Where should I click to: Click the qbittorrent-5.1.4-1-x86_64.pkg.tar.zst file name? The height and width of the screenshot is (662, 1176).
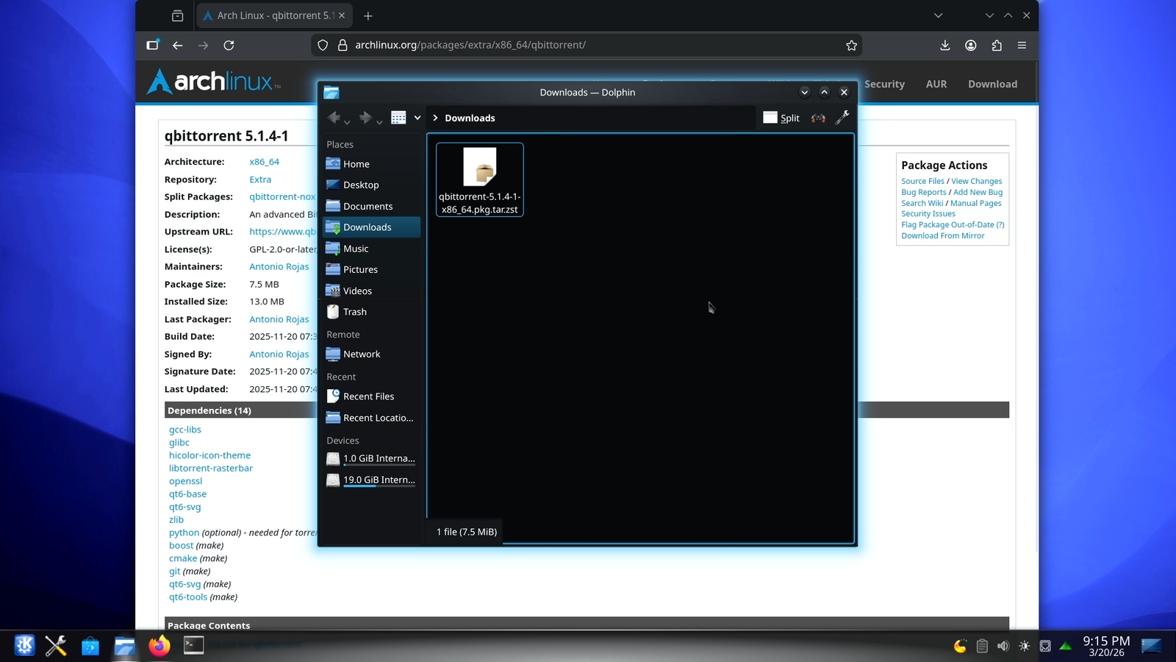point(480,203)
